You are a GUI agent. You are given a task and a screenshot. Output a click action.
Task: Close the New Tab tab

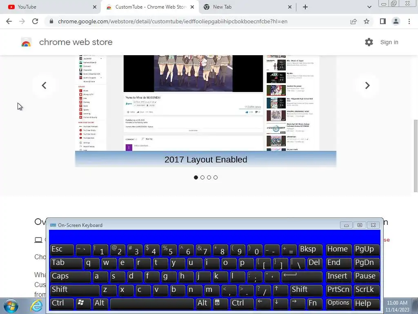point(290,7)
